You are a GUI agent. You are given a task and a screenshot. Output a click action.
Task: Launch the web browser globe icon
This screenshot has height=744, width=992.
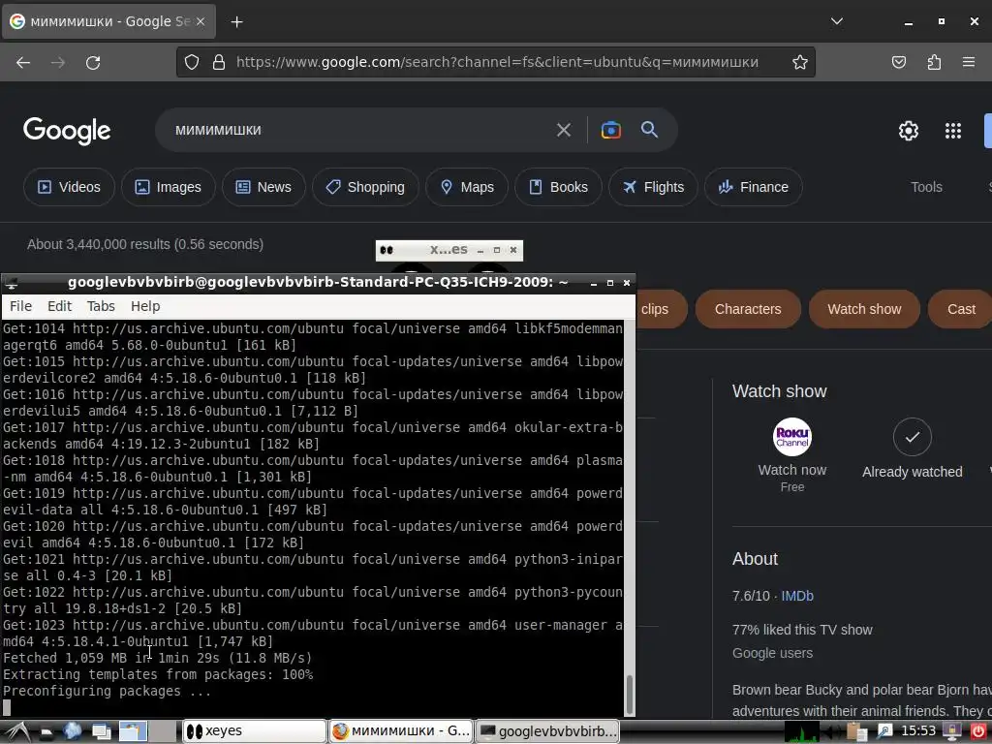click(72, 731)
